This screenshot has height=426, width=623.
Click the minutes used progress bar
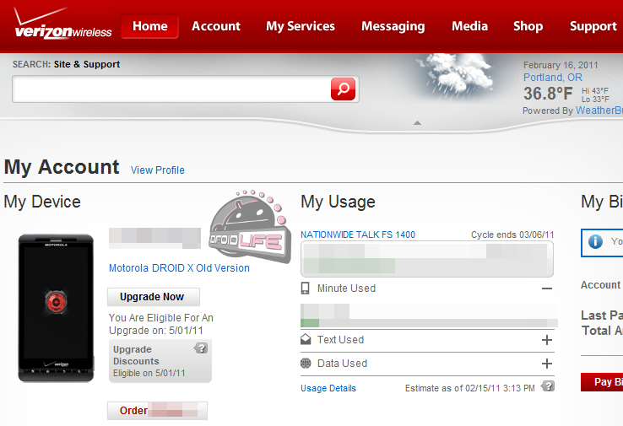tap(429, 322)
